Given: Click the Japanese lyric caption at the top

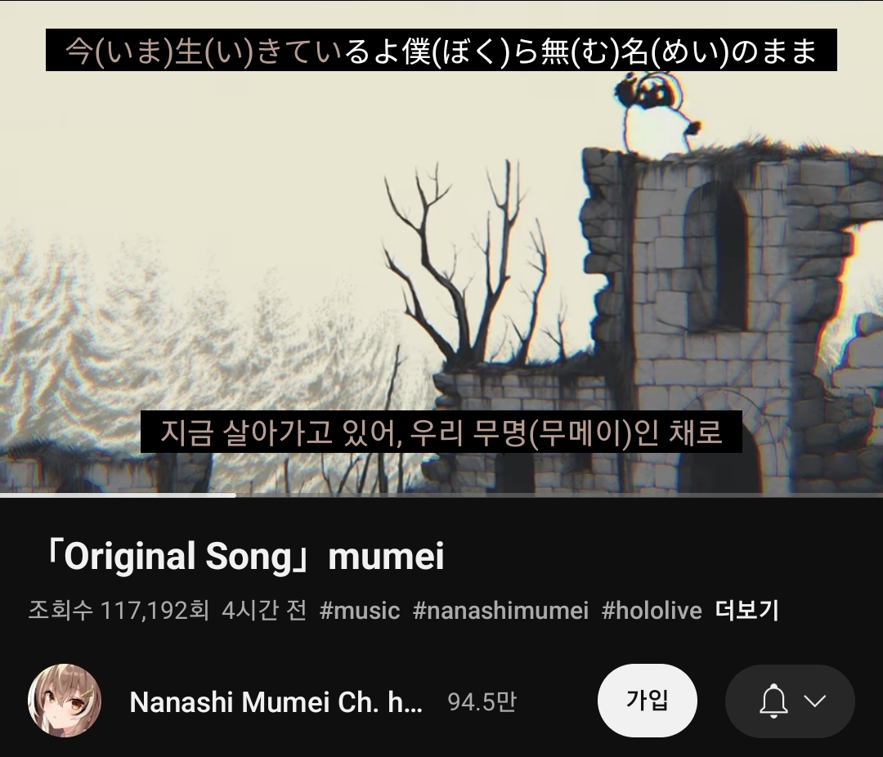Looking at the screenshot, I should coord(441,50).
